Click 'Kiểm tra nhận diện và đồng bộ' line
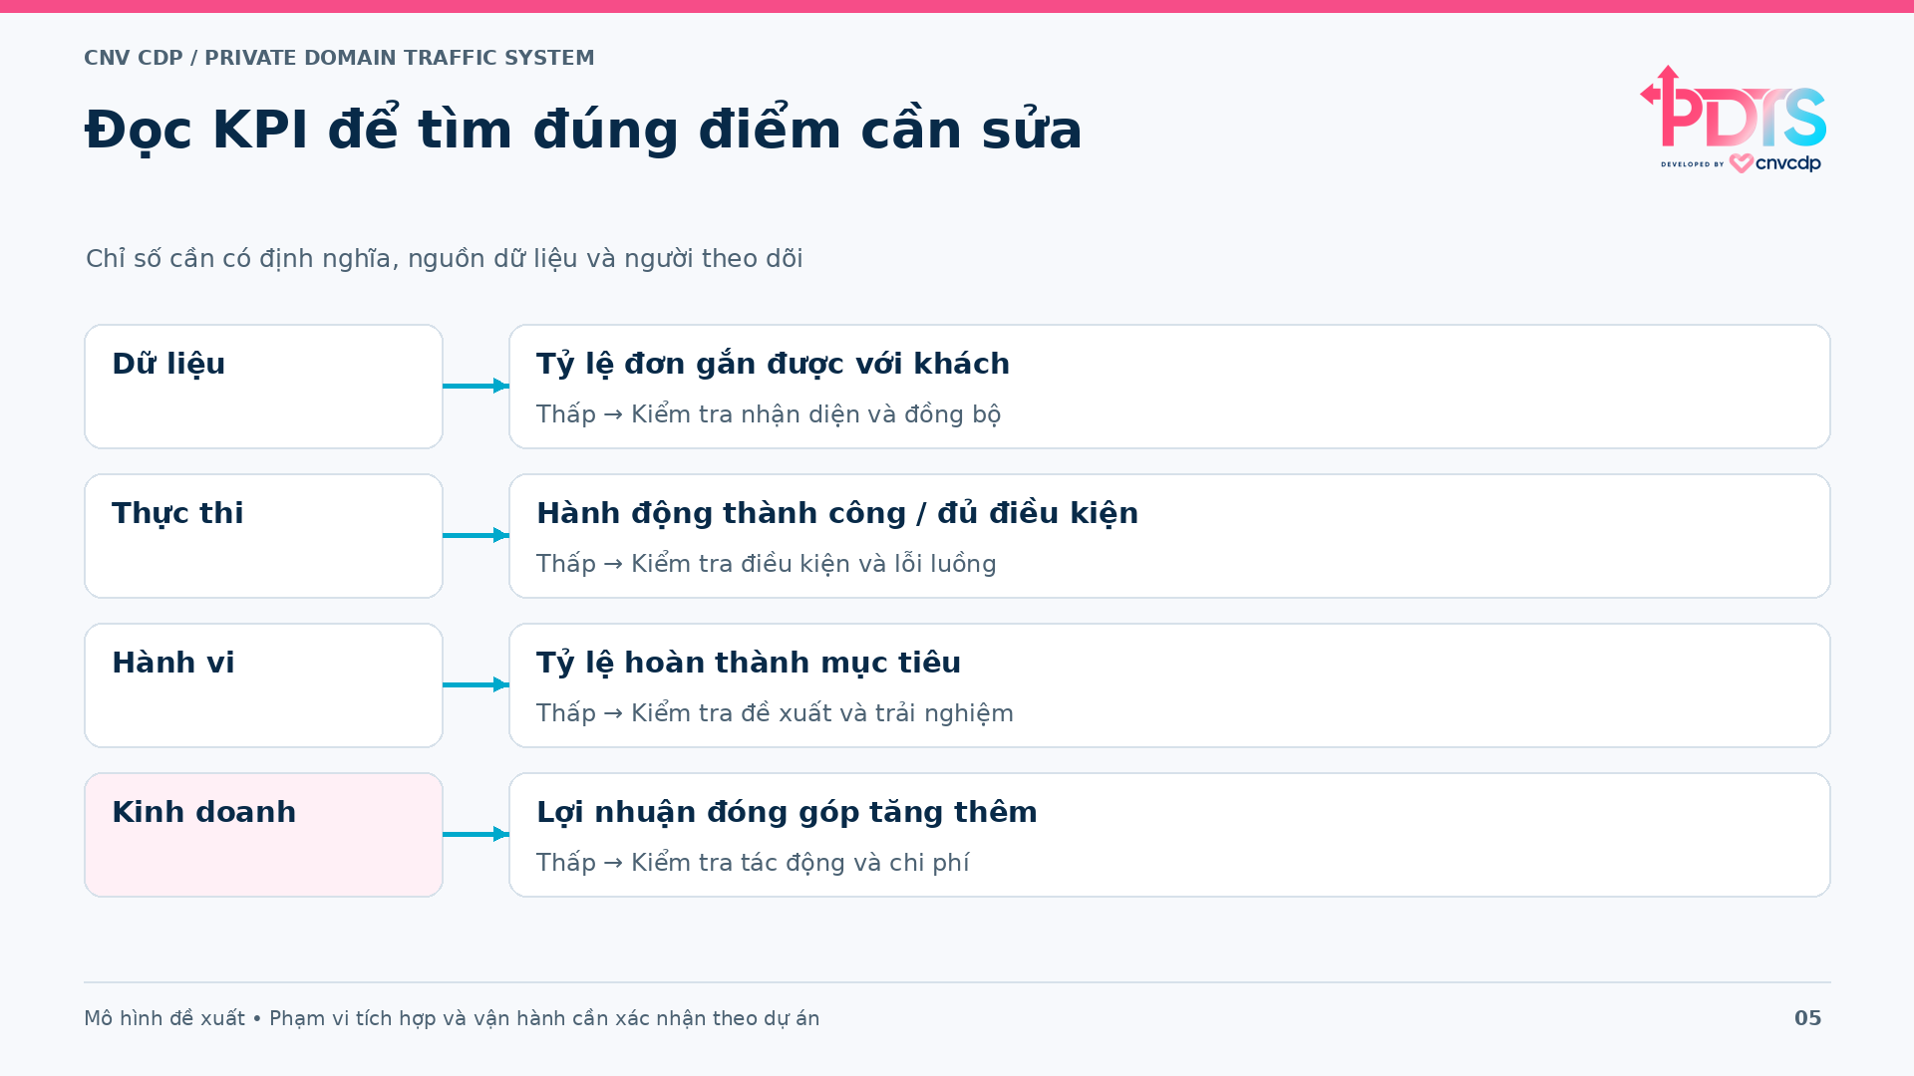 coord(769,414)
